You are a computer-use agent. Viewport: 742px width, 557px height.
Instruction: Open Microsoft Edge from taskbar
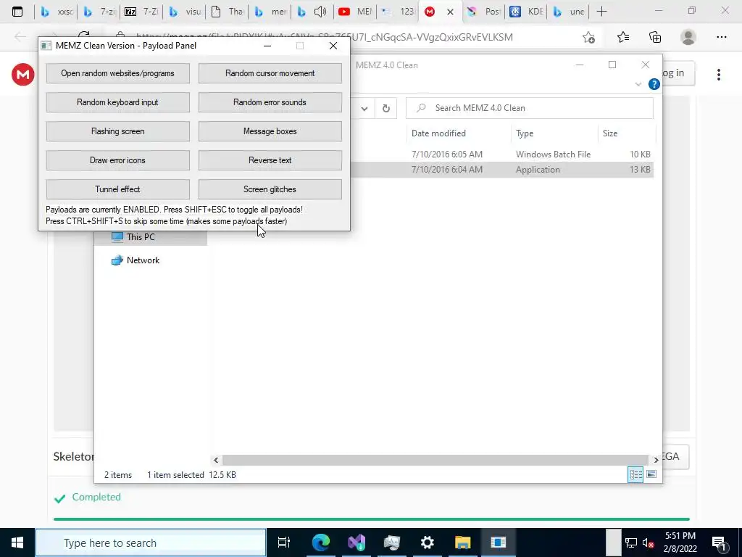tap(320, 542)
